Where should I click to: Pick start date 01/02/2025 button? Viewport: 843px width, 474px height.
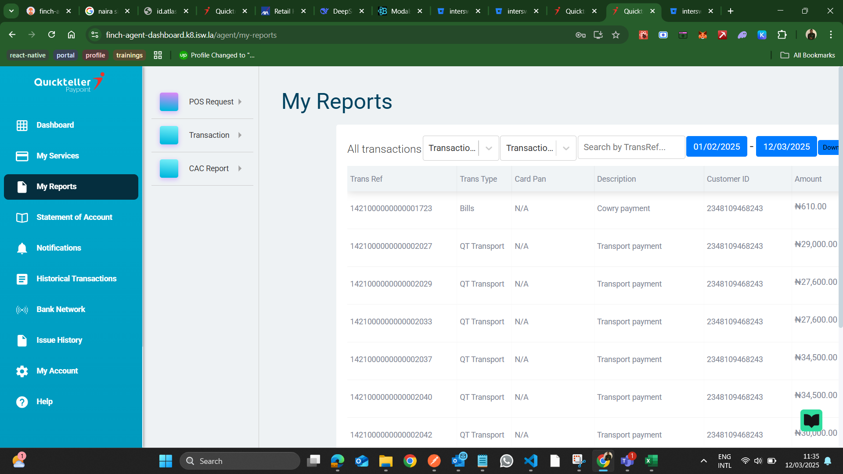(x=716, y=147)
